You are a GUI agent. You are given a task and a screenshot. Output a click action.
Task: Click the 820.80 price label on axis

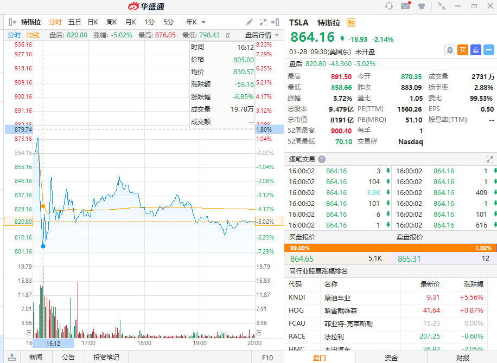point(18,222)
